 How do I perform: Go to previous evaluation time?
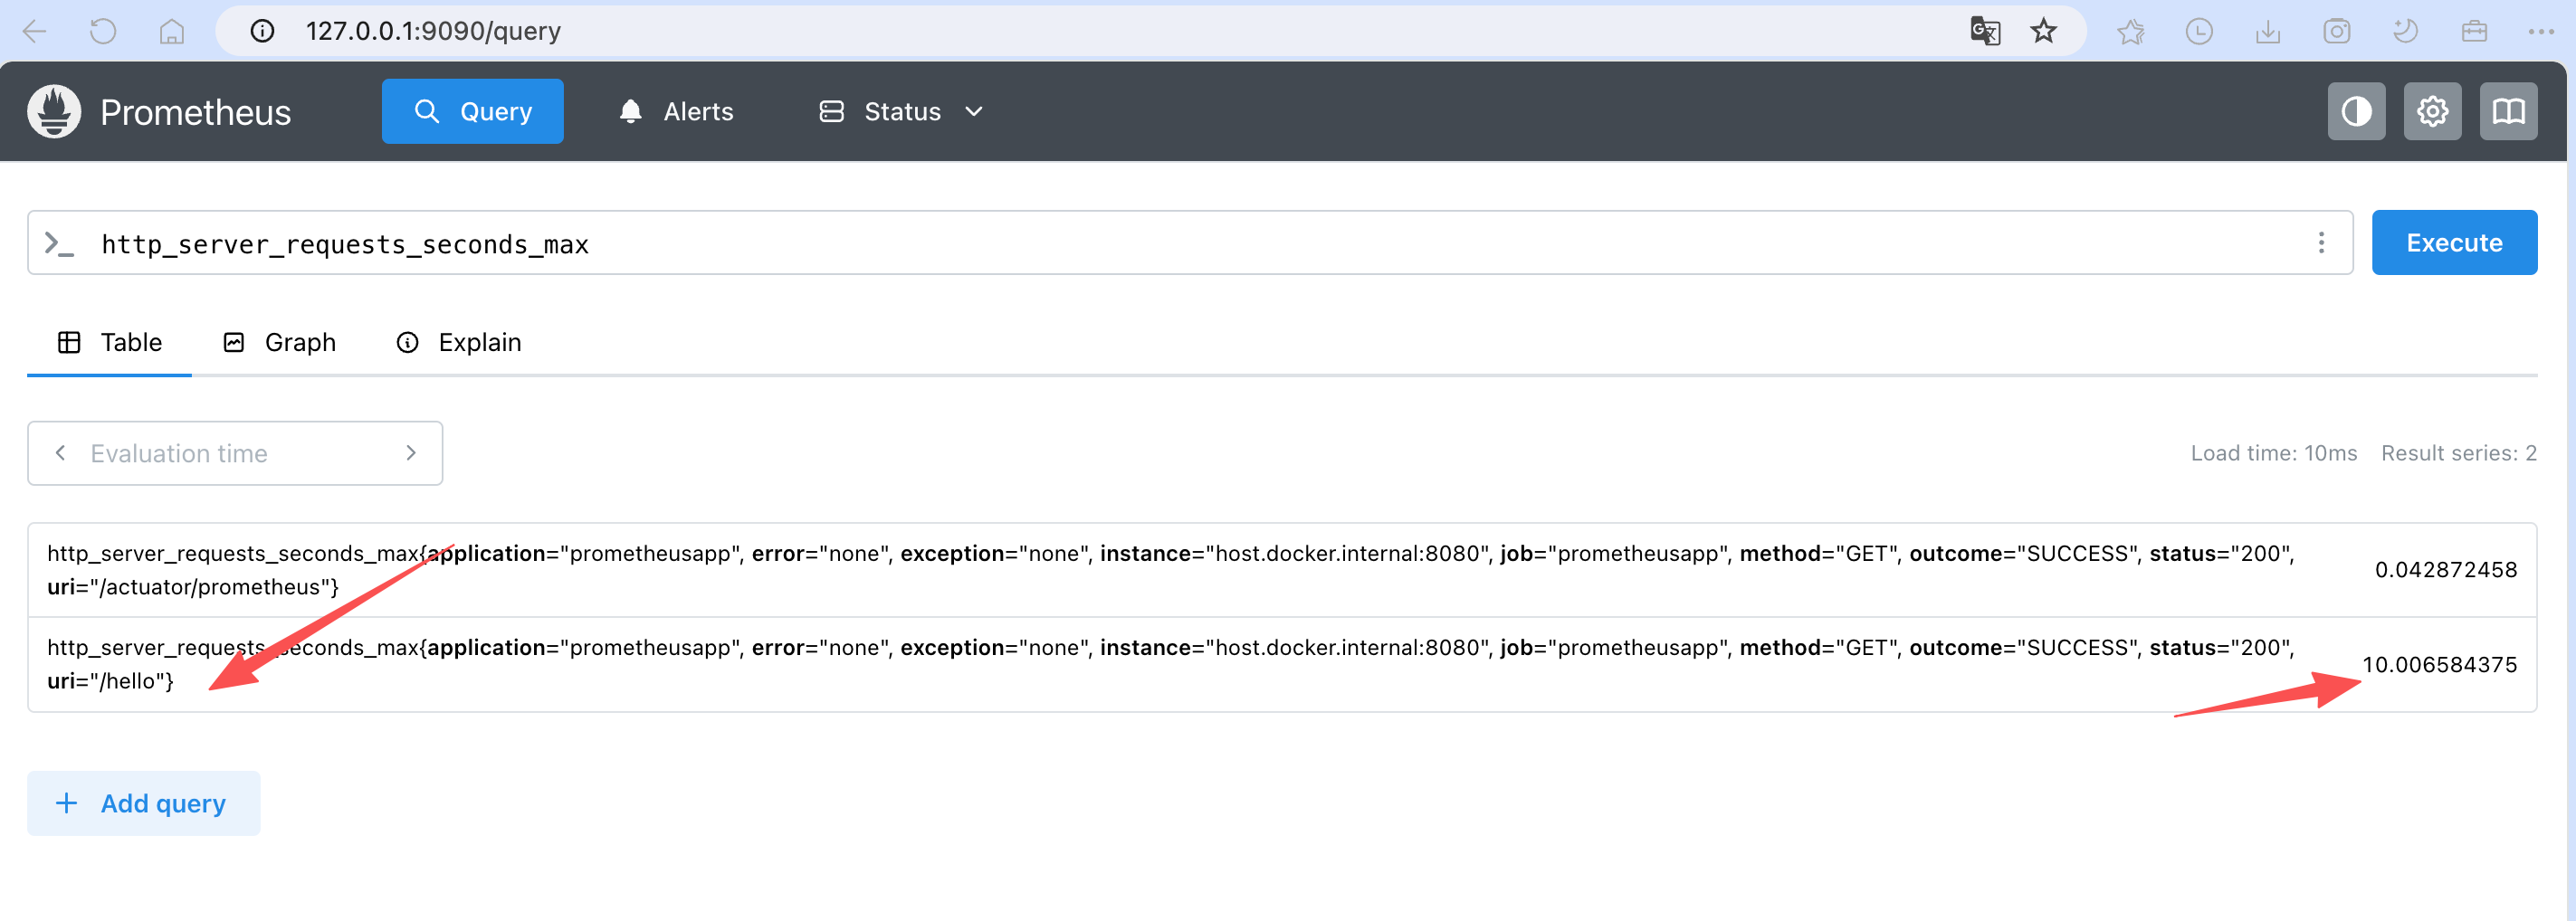click(x=61, y=453)
